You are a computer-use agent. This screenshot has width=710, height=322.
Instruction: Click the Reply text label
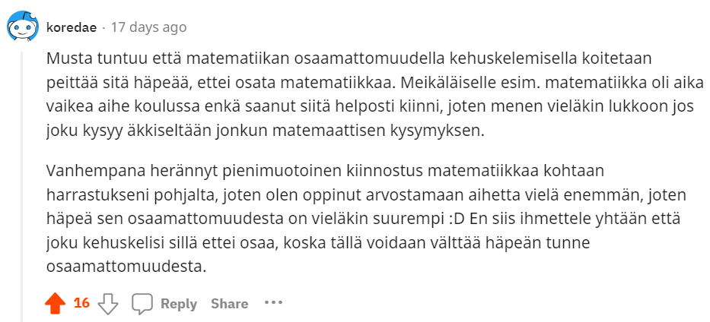[x=179, y=304]
